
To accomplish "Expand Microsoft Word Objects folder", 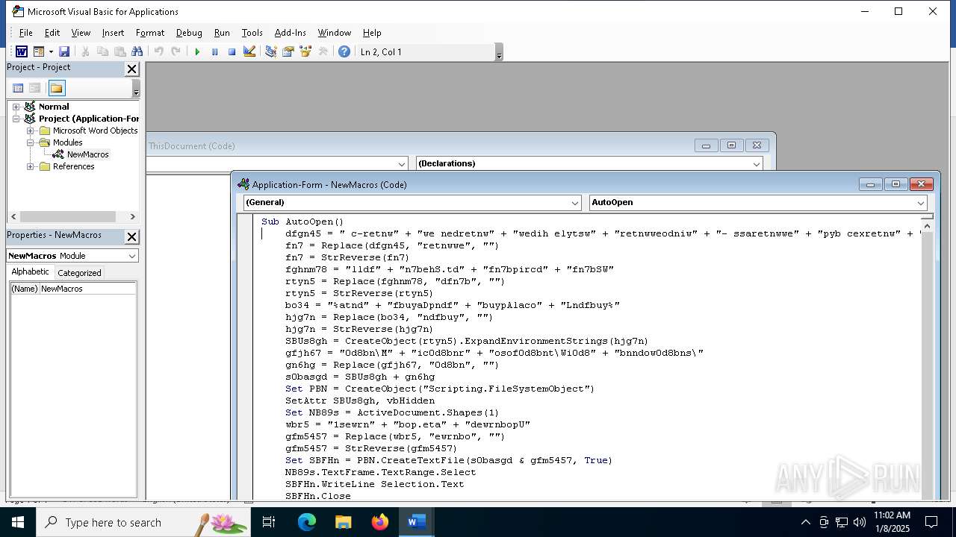I will [31, 131].
